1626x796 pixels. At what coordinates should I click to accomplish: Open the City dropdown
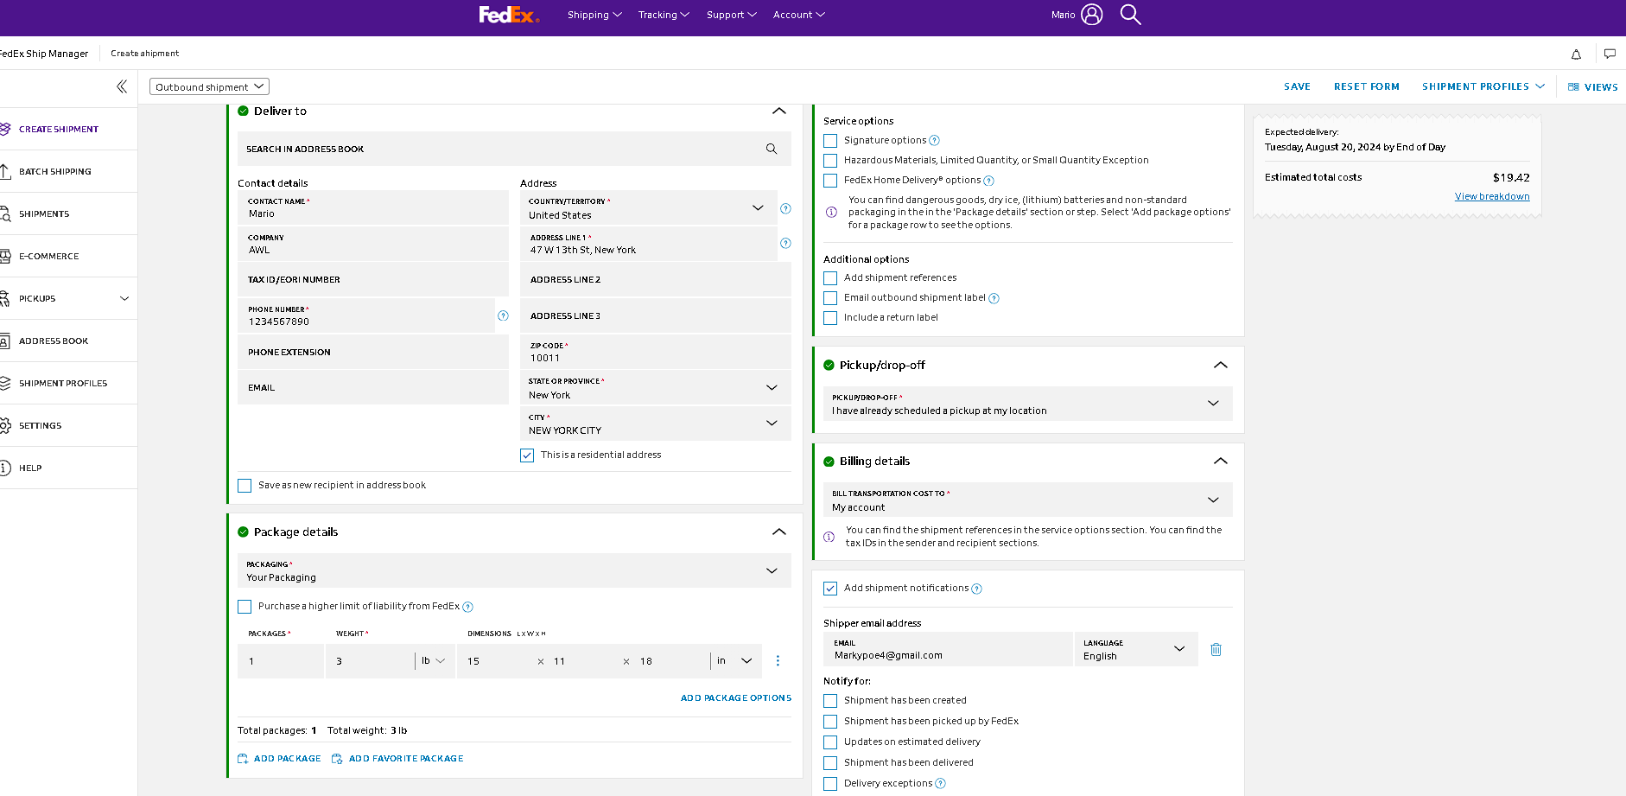[656, 423]
